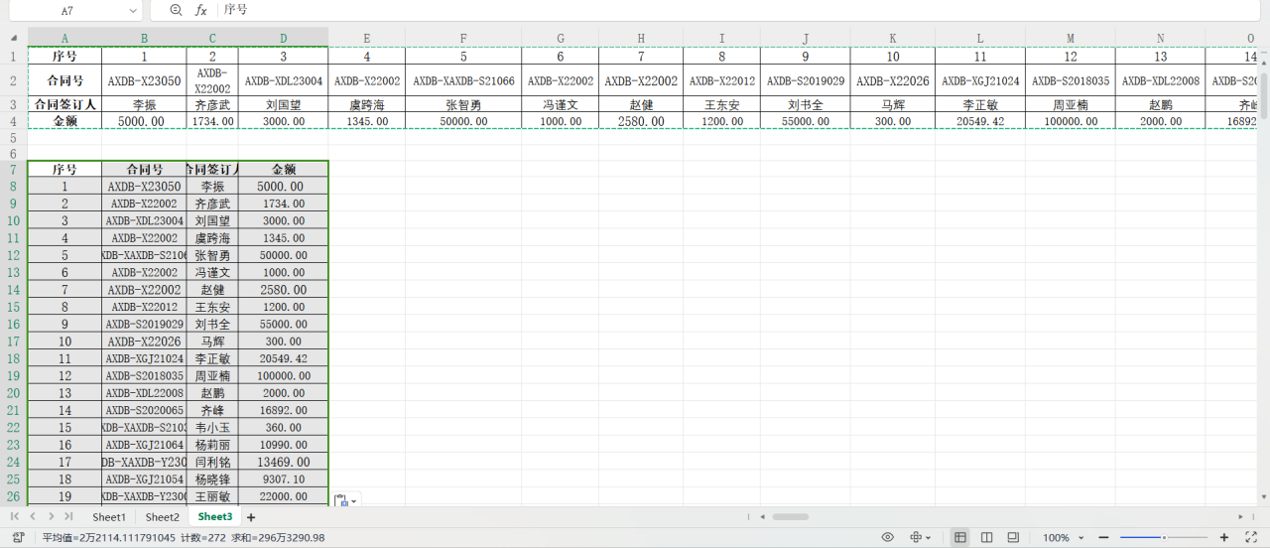Click the zoom out minus button
The height and width of the screenshot is (548, 1270).
(1102, 537)
